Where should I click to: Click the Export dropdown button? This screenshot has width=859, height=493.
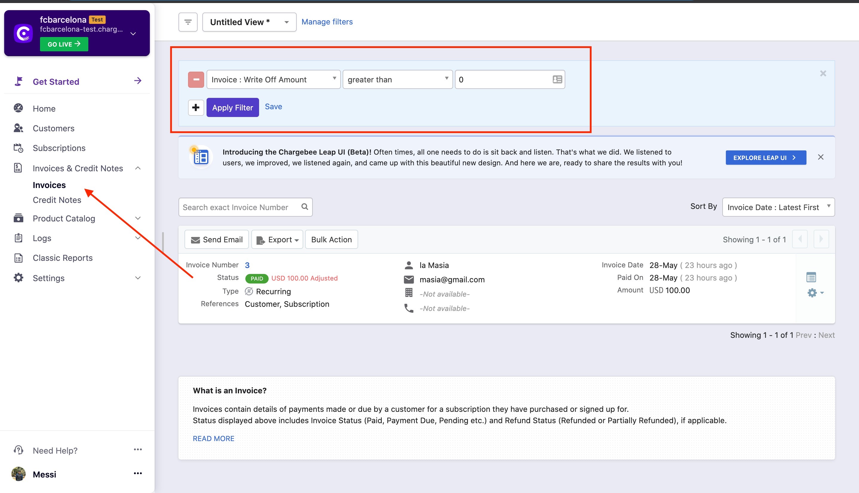[x=277, y=239]
